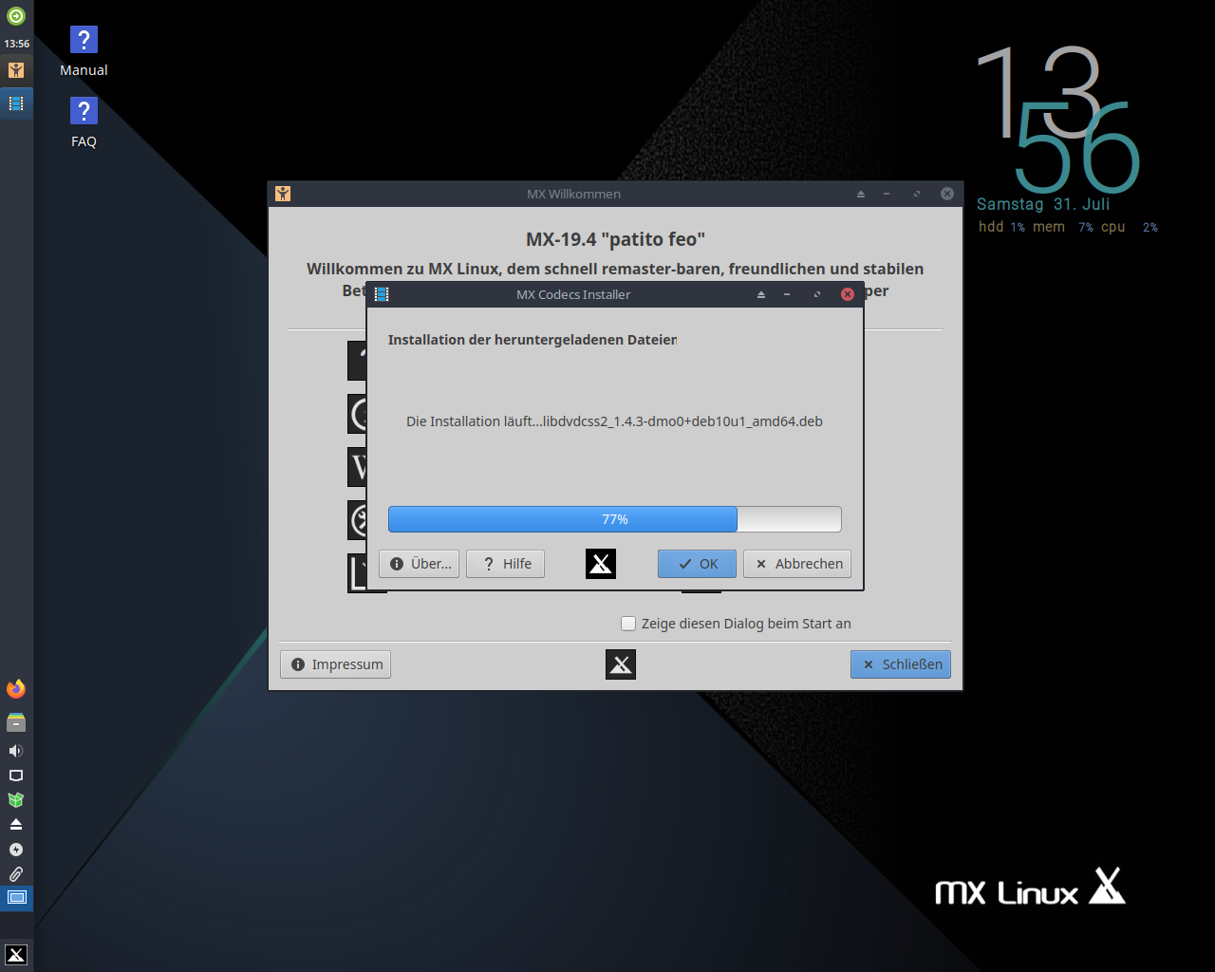Click the eject media tray icon
This screenshot has width=1215, height=972.
coord(16,824)
